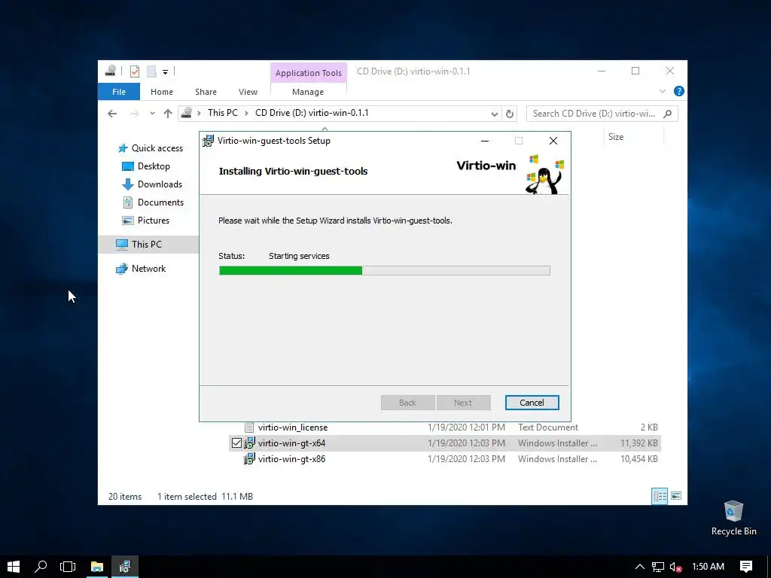Select the virtio-win_license file
Image resolution: width=771 pixels, height=578 pixels.
click(x=293, y=427)
